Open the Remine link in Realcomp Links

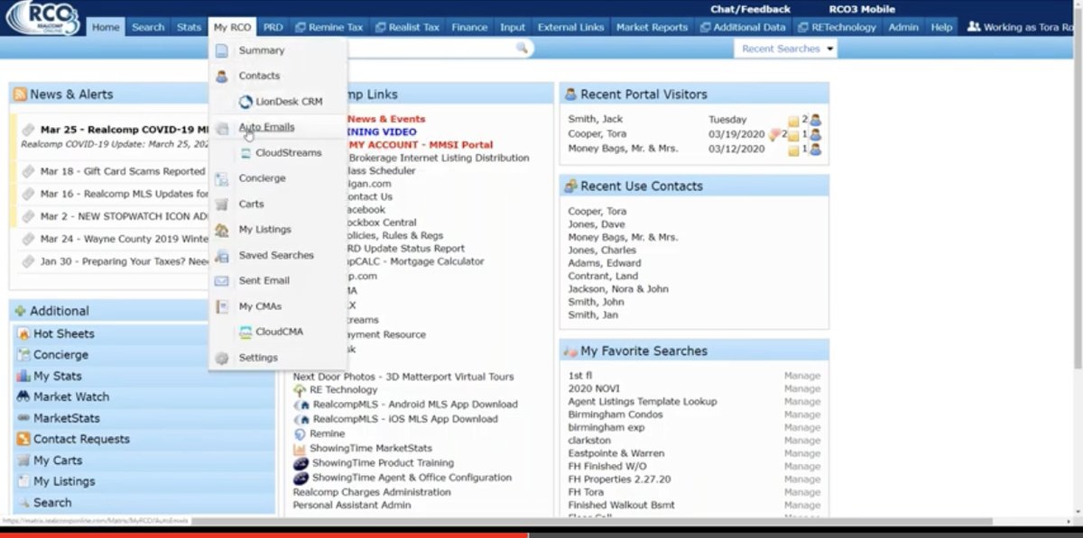pyautogui.click(x=327, y=433)
